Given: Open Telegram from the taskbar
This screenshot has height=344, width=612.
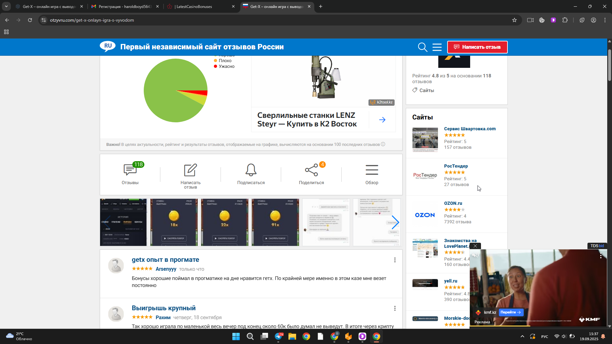Looking at the screenshot, I should [x=278, y=337].
